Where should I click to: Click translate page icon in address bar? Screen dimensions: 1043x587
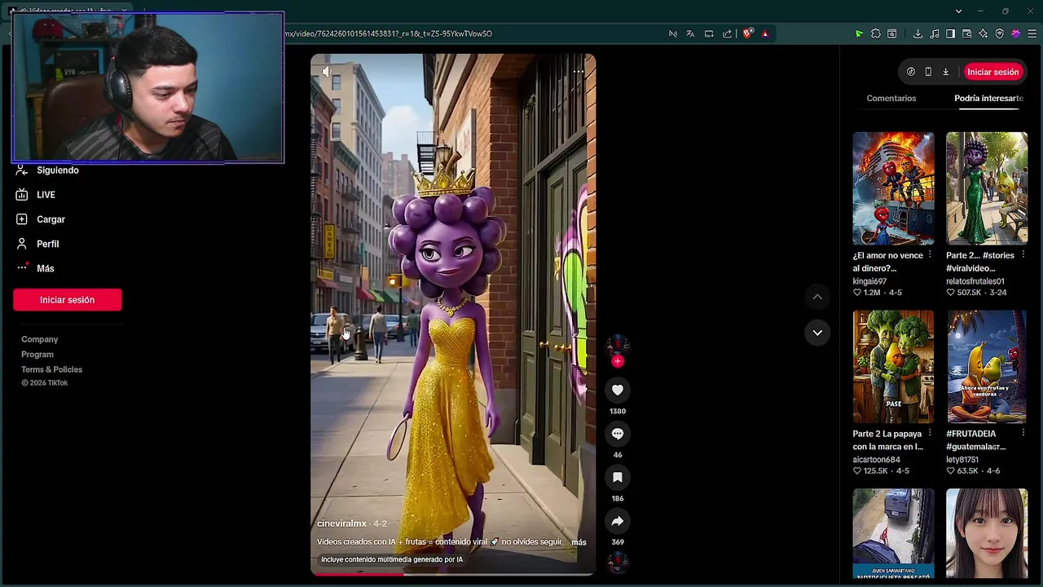click(x=690, y=33)
